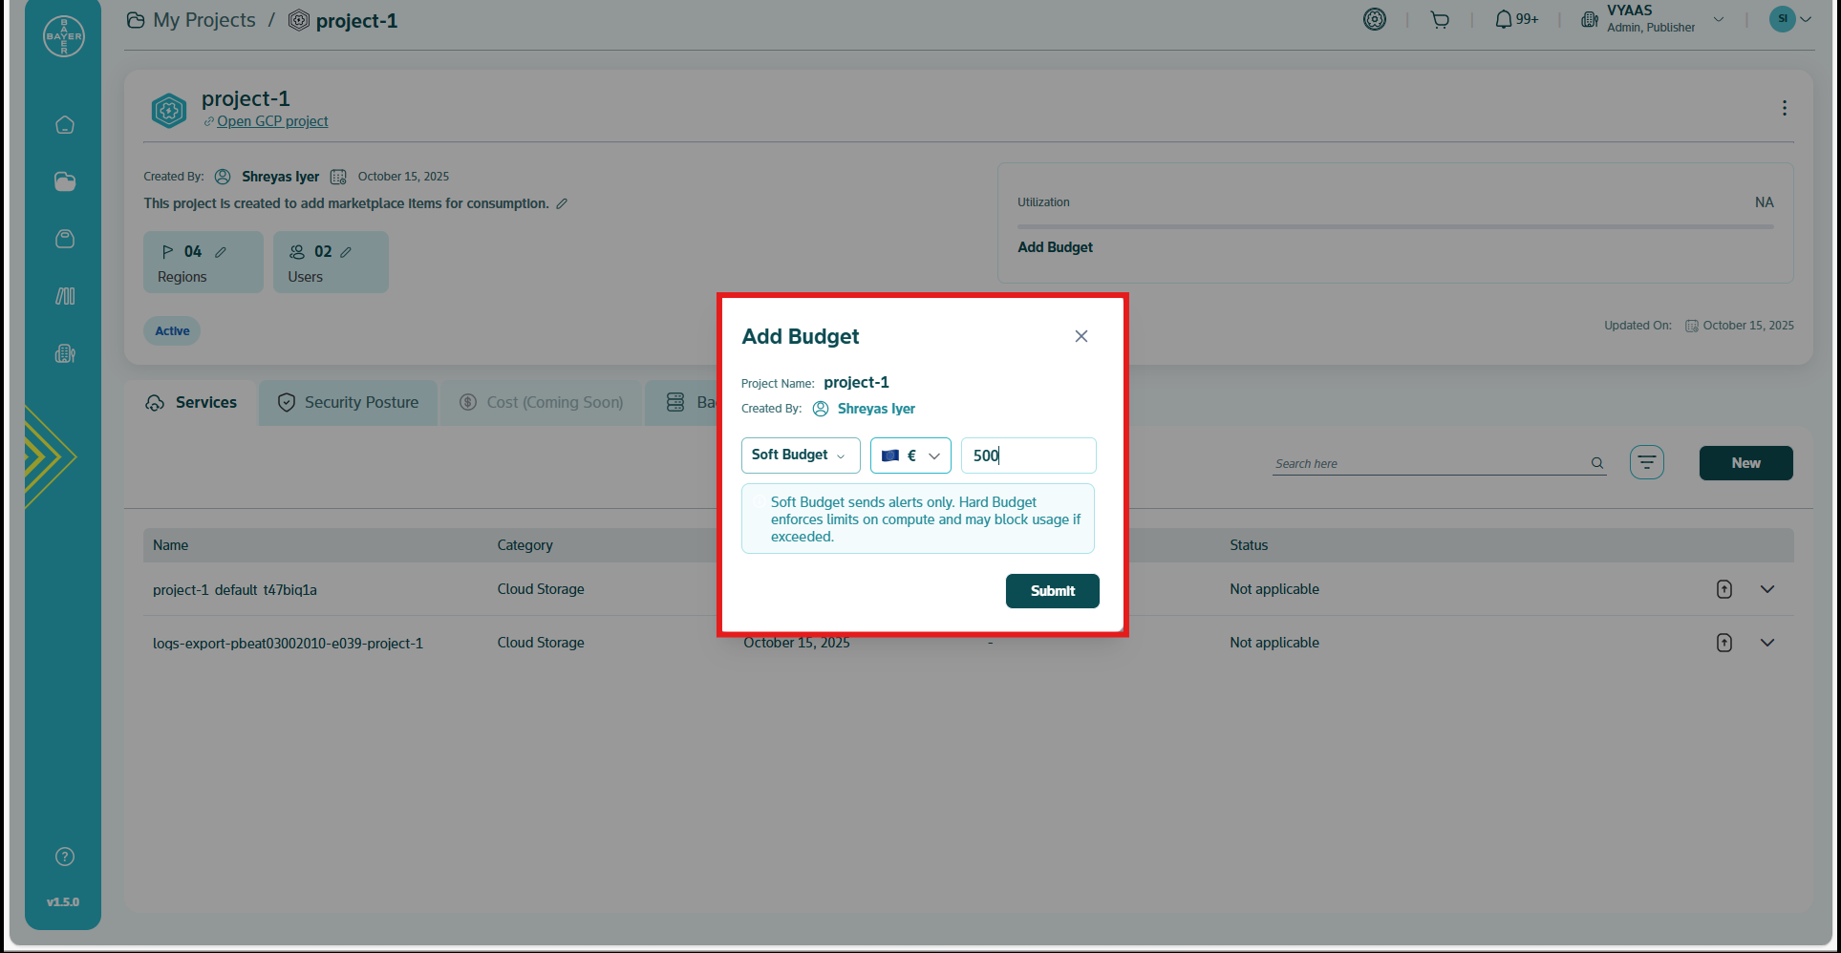Click edit pencil next to Regions count
Screen dimensions: 1841x953
click(221, 252)
